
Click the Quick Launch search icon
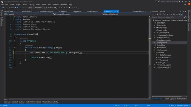pyautogui.click(x=180, y=1)
